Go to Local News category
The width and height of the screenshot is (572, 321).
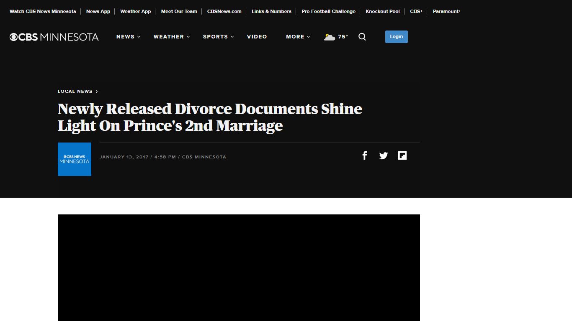78,91
